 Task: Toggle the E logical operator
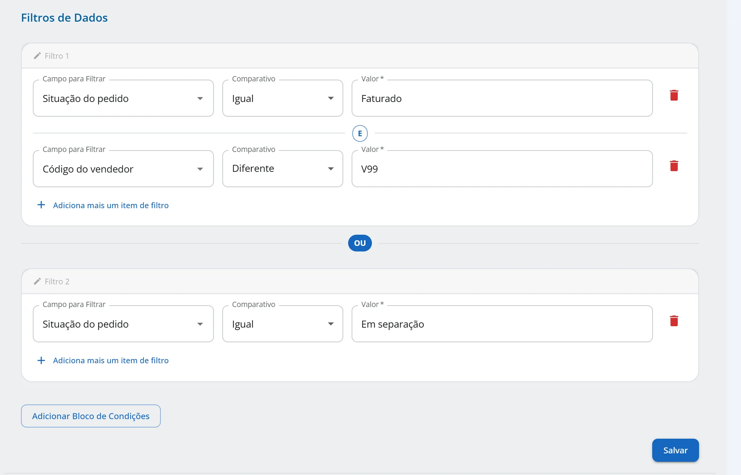pyautogui.click(x=360, y=133)
